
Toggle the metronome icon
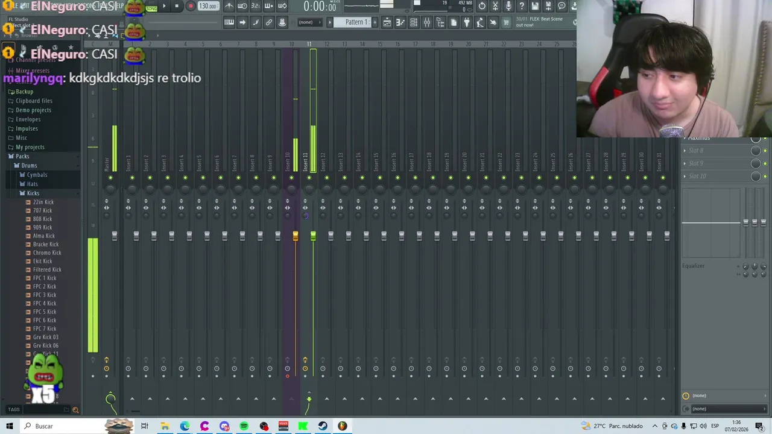pos(229,6)
